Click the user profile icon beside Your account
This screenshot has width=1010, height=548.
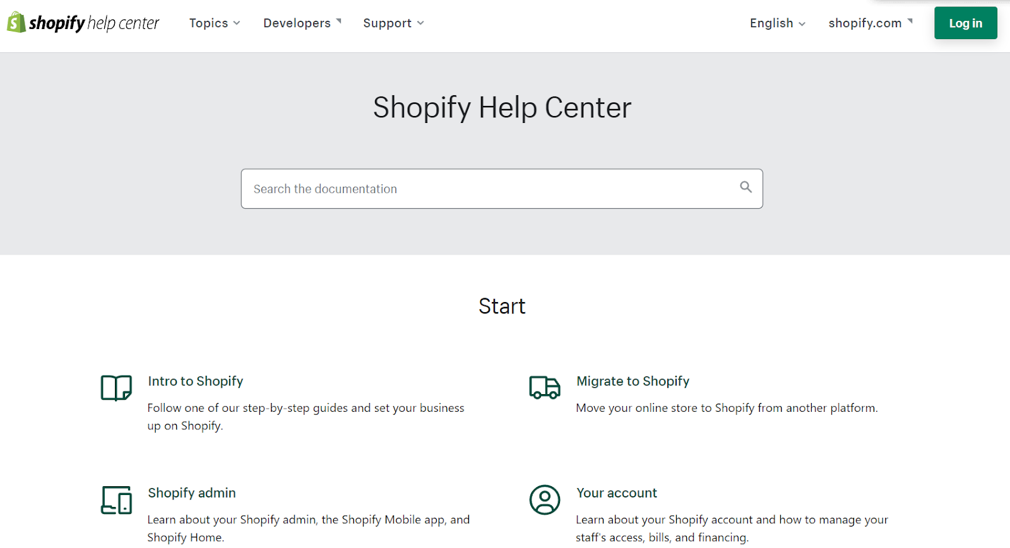click(x=545, y=500)
